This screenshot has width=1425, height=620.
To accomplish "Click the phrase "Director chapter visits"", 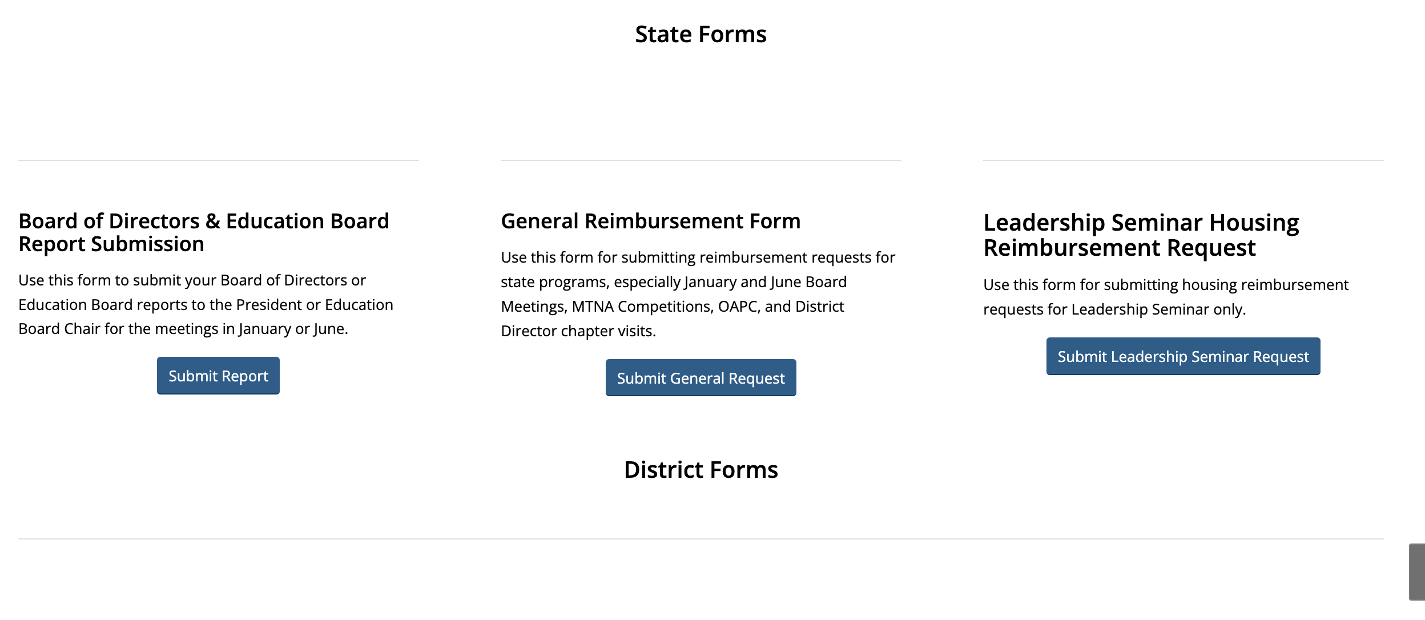I will pyautogui.click(x=578, y=331).
